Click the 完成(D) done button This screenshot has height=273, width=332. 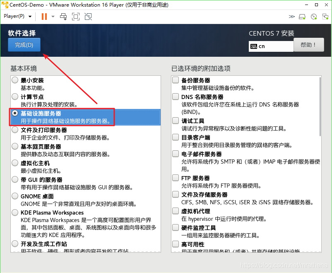24,45
